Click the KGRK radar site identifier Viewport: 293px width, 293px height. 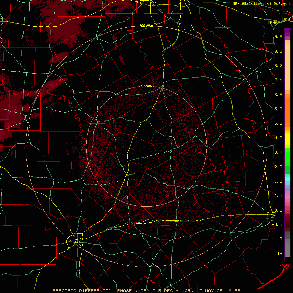187,291
